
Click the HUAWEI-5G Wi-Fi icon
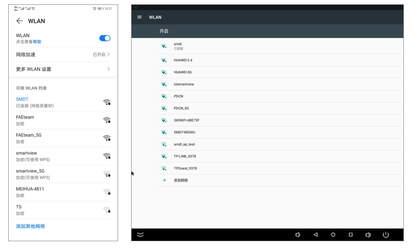tap(164, 72)
